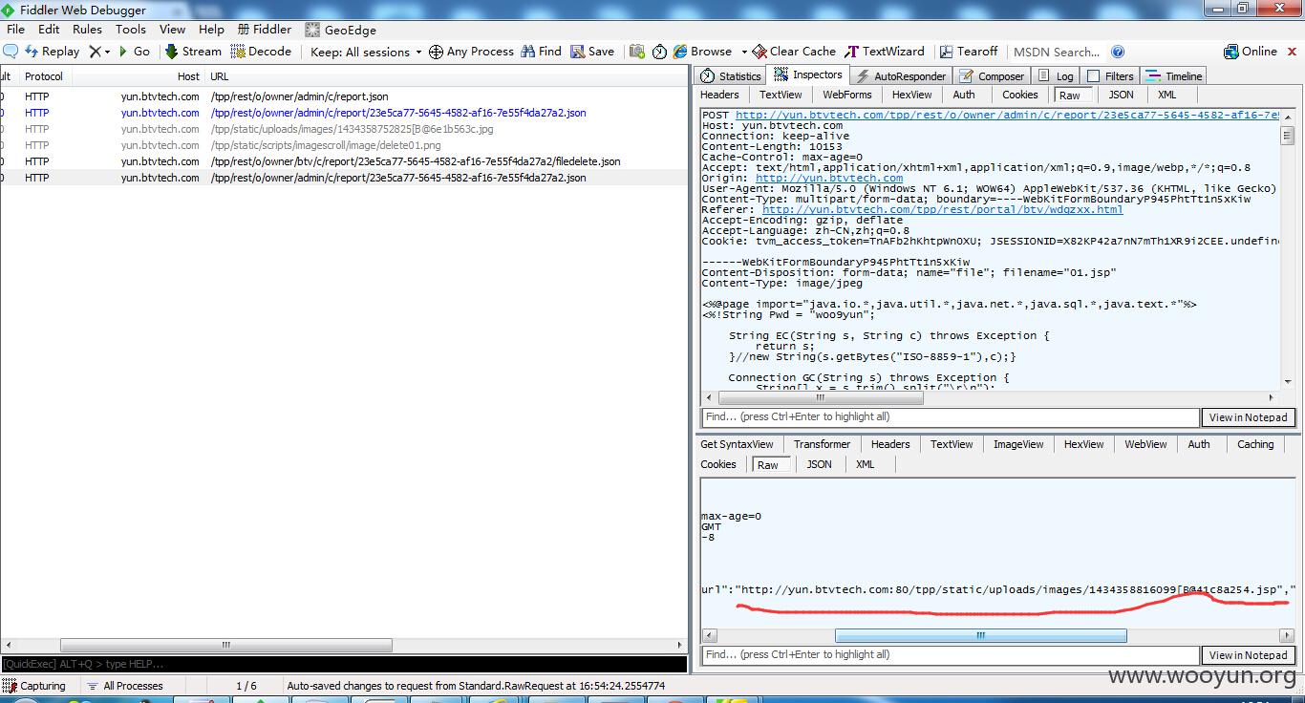Replay the selected session
The height and width of the screenshot is (703, 1305).
point(53,52)
